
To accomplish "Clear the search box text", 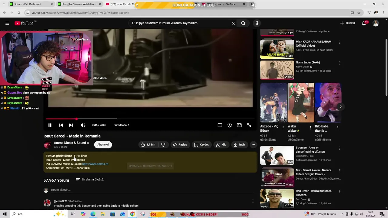I will point(233,23).
